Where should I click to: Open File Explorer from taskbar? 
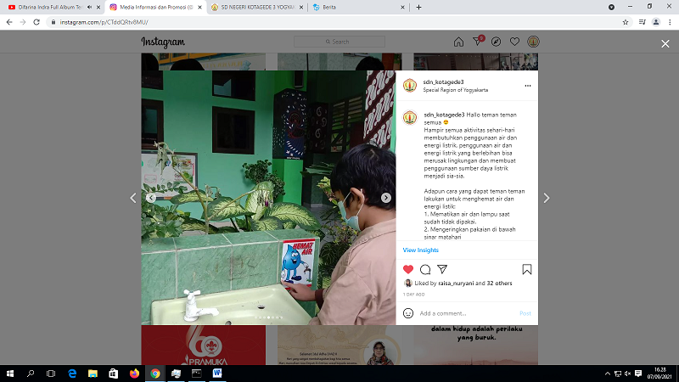tap(93, 374)
